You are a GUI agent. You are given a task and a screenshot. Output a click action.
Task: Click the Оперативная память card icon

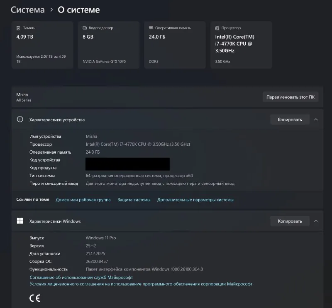tap(151, 27)
